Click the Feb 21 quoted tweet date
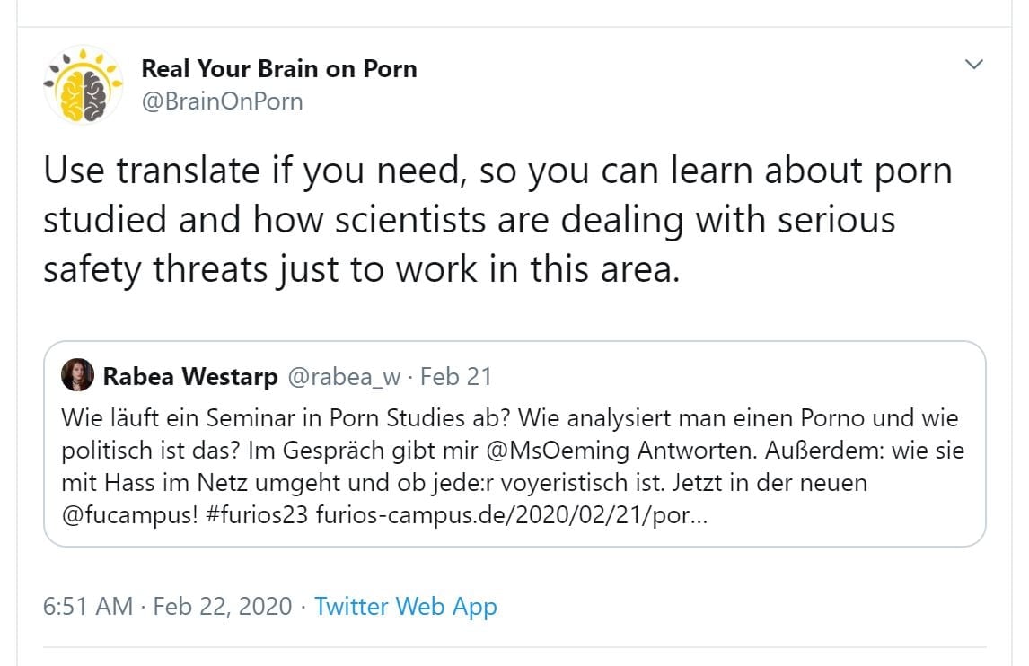This screenshot has height=666, width=1029. tap(456, 377)
